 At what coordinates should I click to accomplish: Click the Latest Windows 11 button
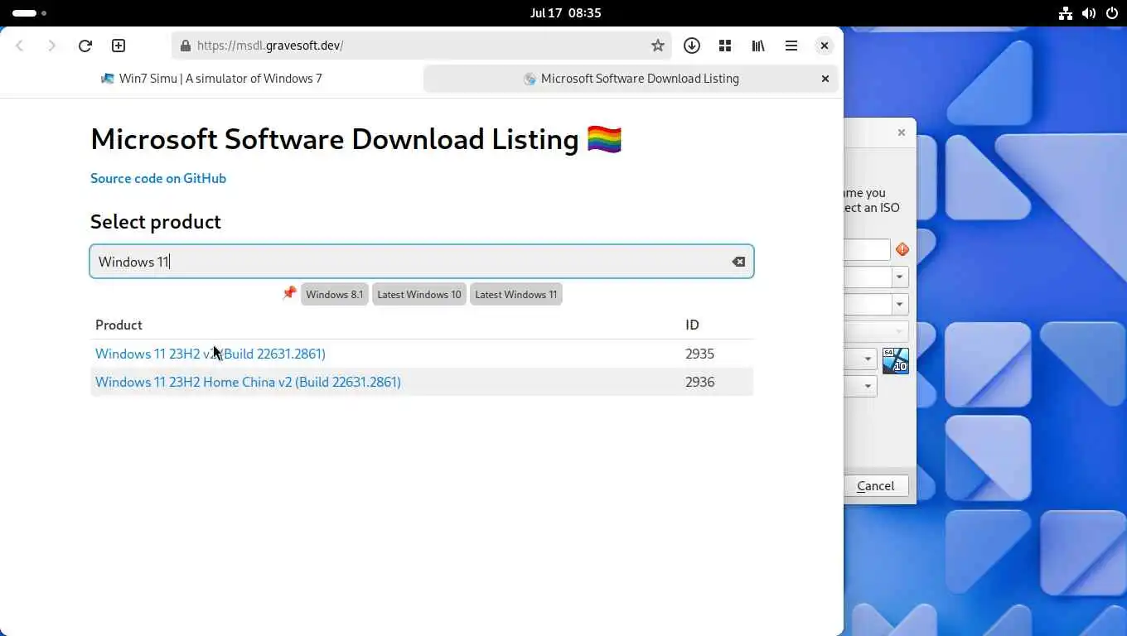tap(516, 294)
